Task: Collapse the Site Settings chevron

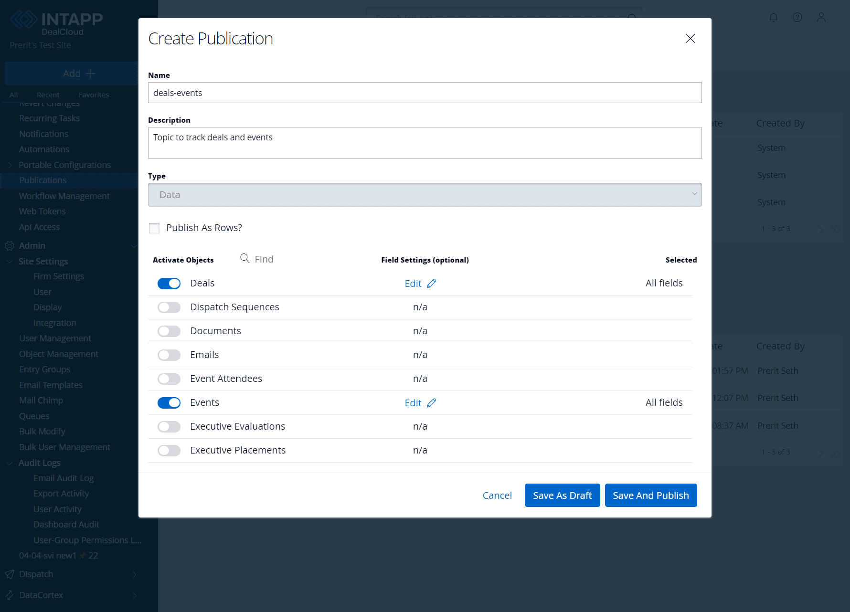Action: coord(10,262)
